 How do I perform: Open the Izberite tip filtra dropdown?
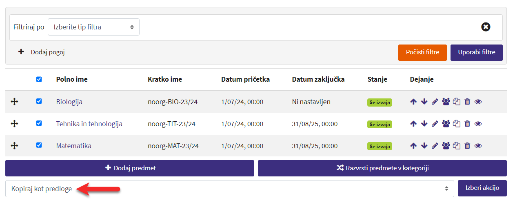pos(93,27)
